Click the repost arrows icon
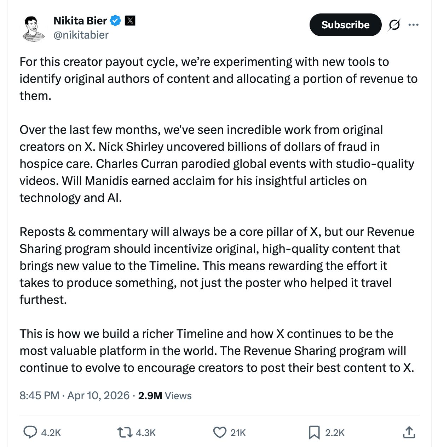438x447 pixels. point(125,432)
